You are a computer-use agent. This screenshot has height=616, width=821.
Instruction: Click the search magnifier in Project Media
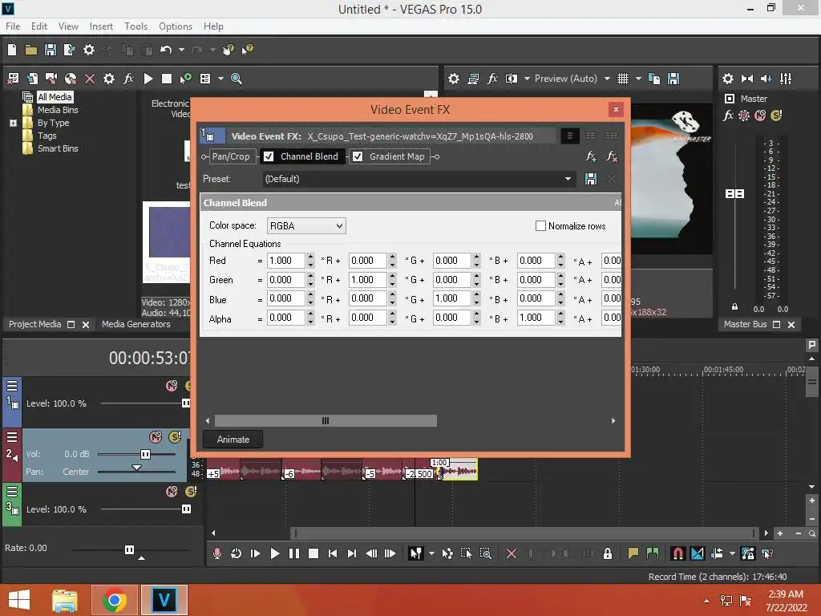pos(237,79)
